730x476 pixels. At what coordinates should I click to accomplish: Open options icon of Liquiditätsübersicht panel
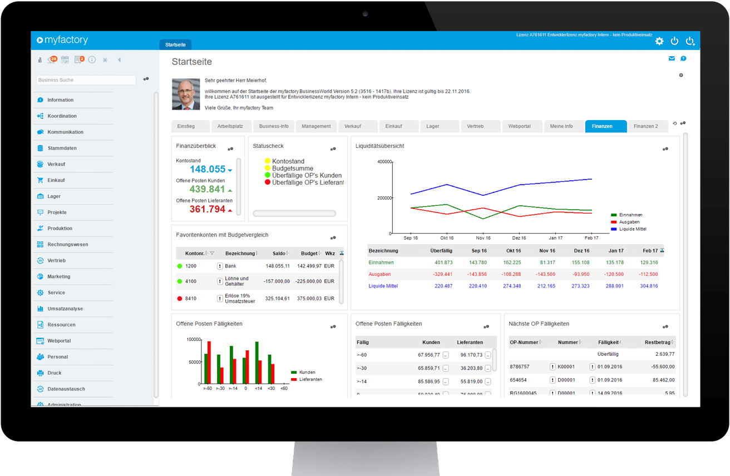point(665,149)
